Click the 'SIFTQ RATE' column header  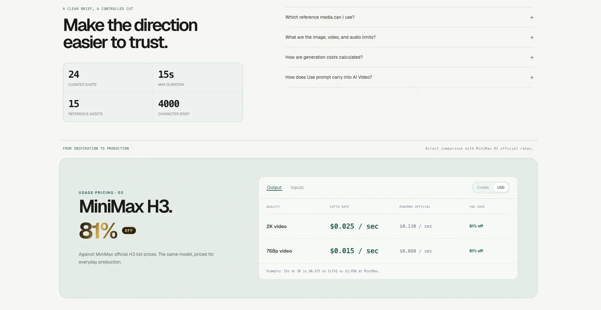click(339, 207)
